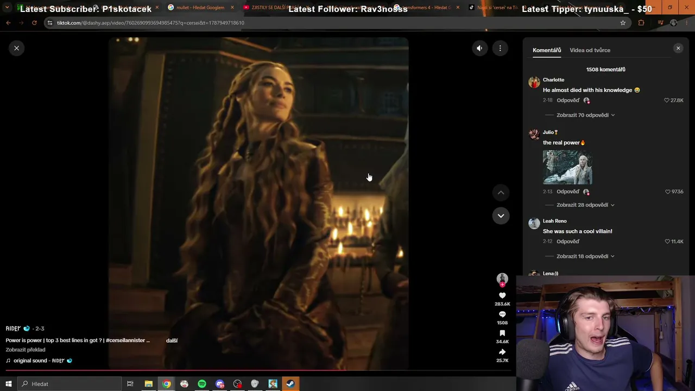Switch to the 'mullet - Hledat Googlem' tab
Screen dimensions: 695x391
pos(200,8)
